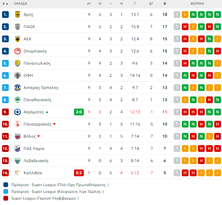Click the Παναιτωλικός team logo

coord(18,63)
